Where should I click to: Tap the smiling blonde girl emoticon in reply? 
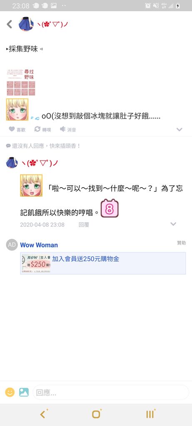coord(31,186)
